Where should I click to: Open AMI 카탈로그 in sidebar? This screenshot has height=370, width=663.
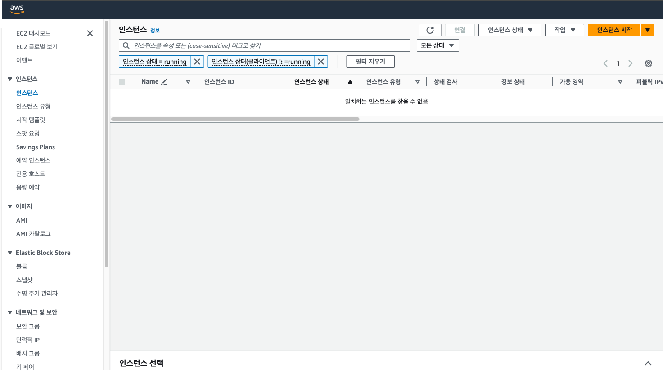coord(33,234)
